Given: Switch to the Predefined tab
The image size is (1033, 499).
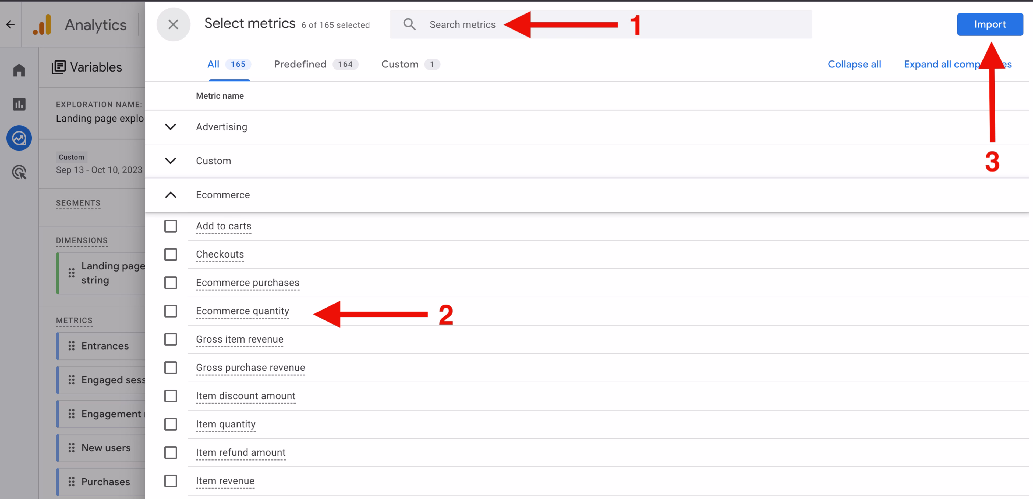Looking at the screenshot, I should [300, 64].
